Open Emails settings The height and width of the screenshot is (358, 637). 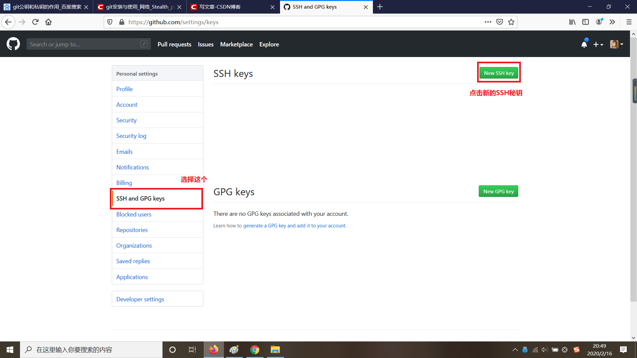(158, 151)
